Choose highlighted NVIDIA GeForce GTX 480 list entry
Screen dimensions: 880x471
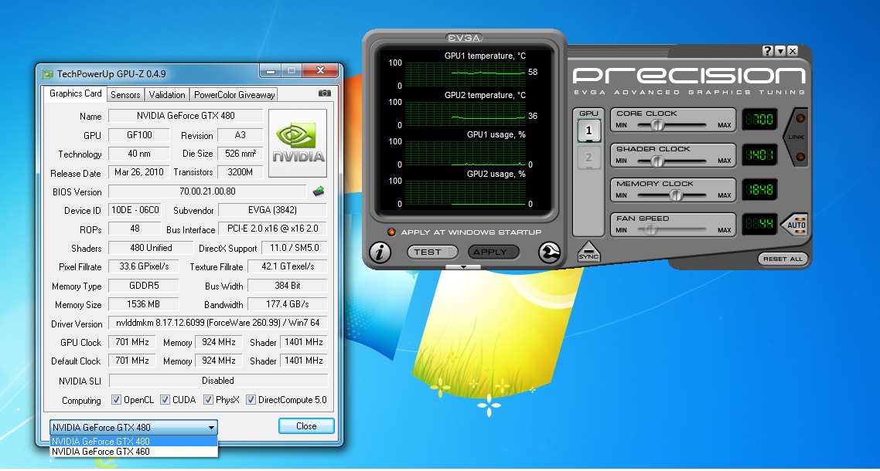click(x=134, y=442)
